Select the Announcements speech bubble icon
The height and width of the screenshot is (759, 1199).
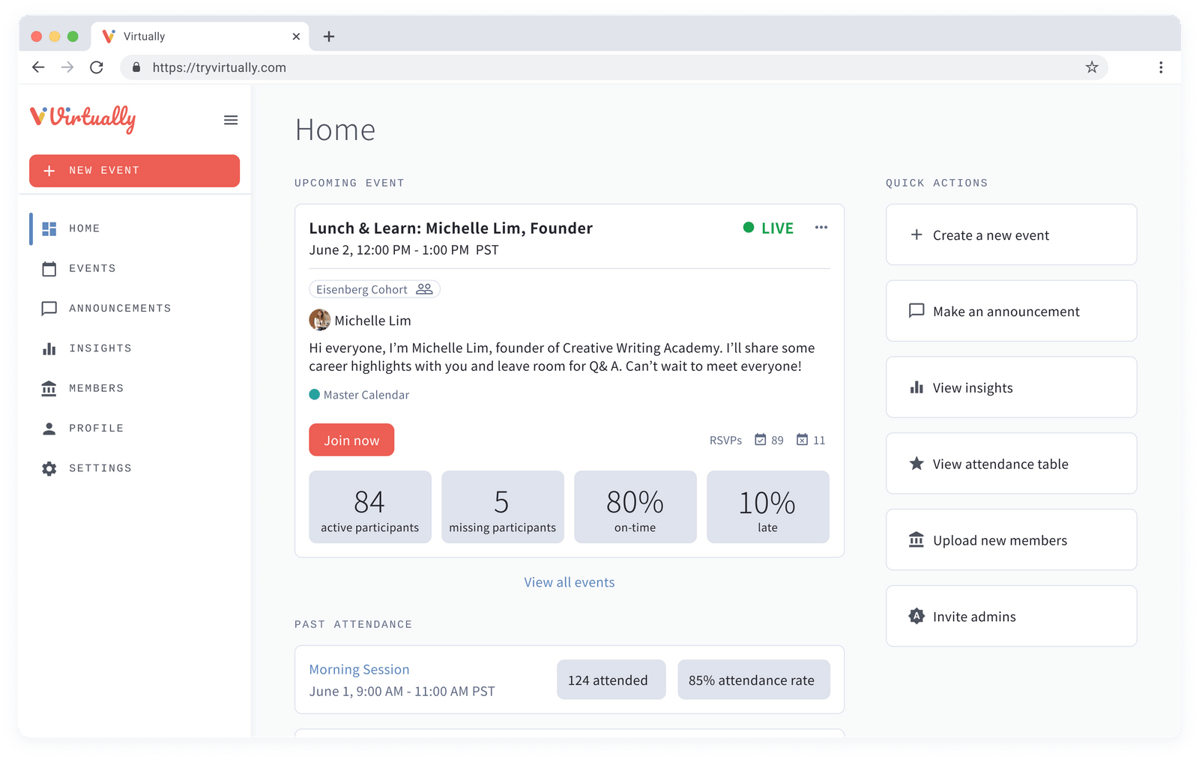pos(49,308)
